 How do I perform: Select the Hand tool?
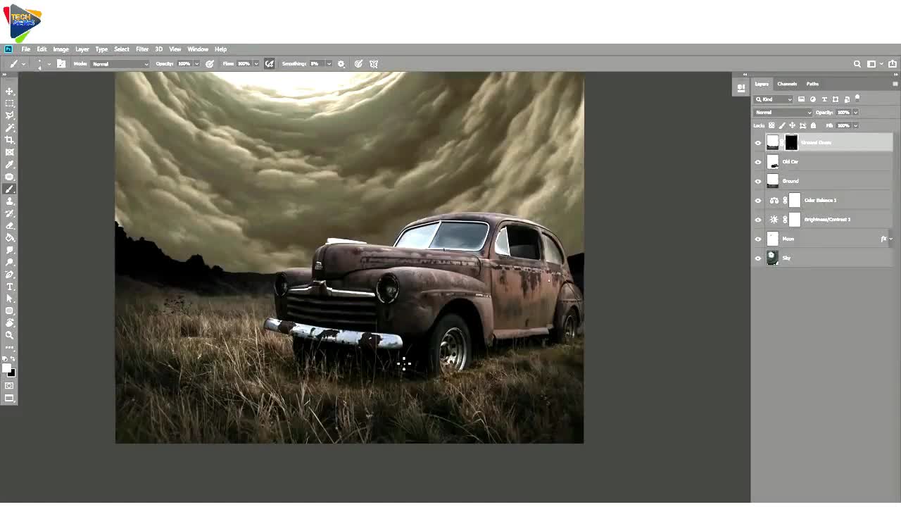pos(10,323)
